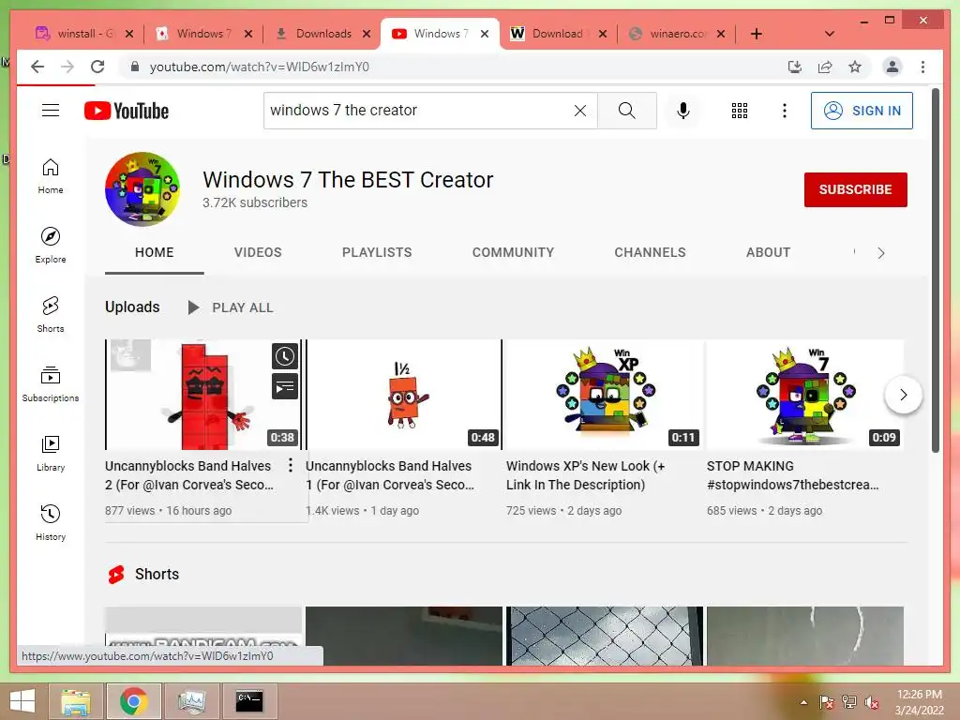This screenshot has width=960, height=720.
Task: Show hidden icons in system tray
Action: tap(803, 702)
